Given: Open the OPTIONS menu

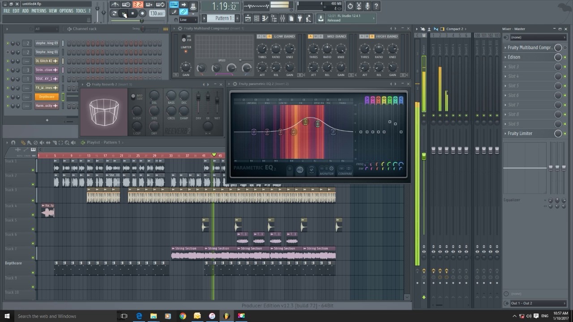Looking at the screenshot, I should [66, 11].
